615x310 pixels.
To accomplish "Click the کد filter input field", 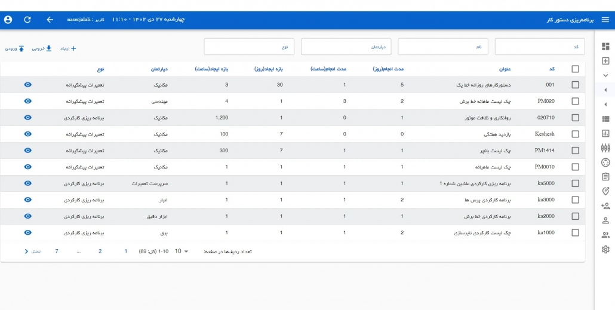I will tap(539, 47).
